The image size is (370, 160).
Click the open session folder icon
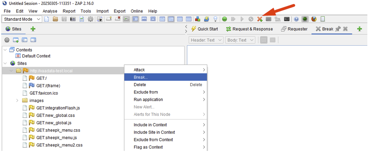(55, 19)
